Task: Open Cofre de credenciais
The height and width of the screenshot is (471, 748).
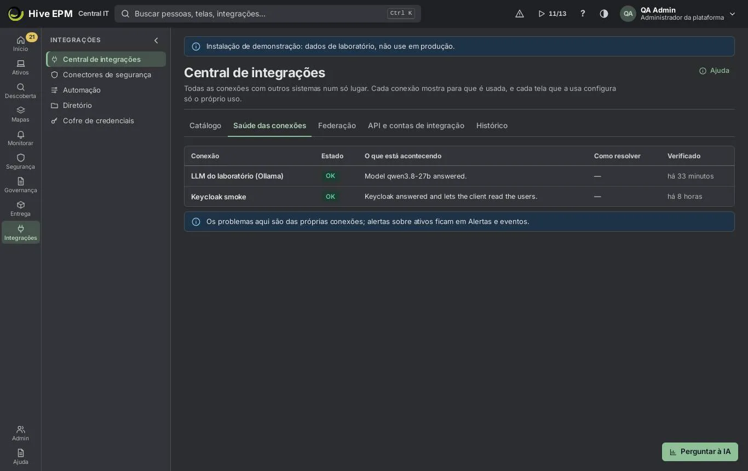Action: [x=106, y=120]
